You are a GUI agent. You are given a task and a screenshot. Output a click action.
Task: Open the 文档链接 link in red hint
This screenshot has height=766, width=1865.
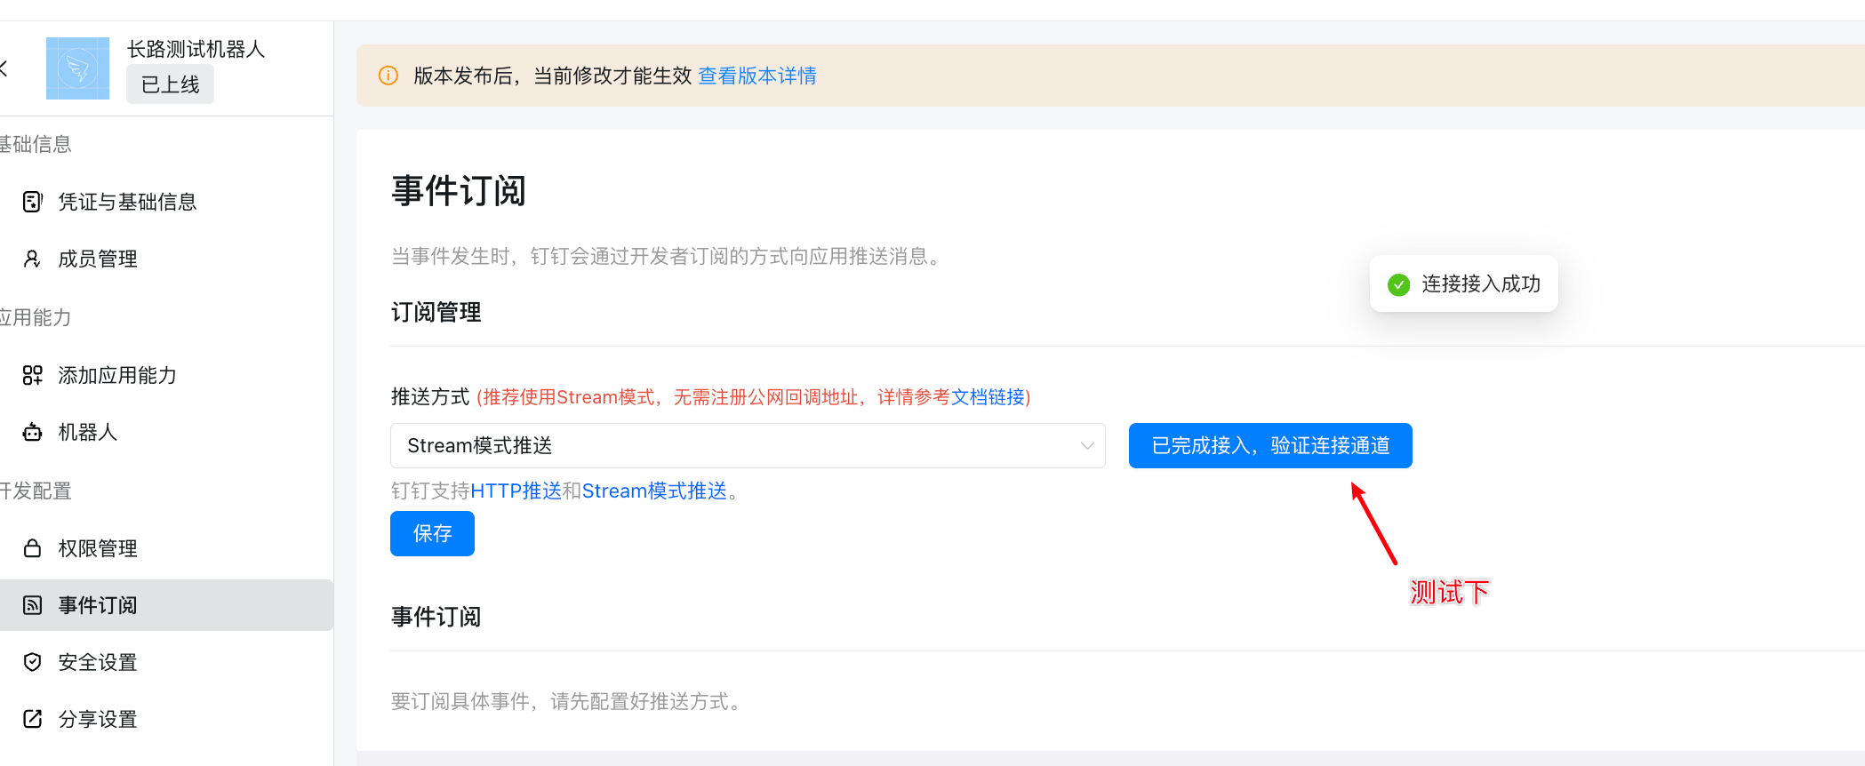[x=989, y=397]
